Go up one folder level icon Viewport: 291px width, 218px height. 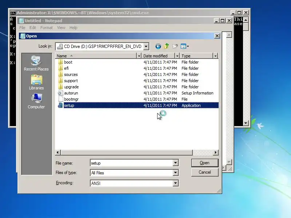tap(167, 46)
